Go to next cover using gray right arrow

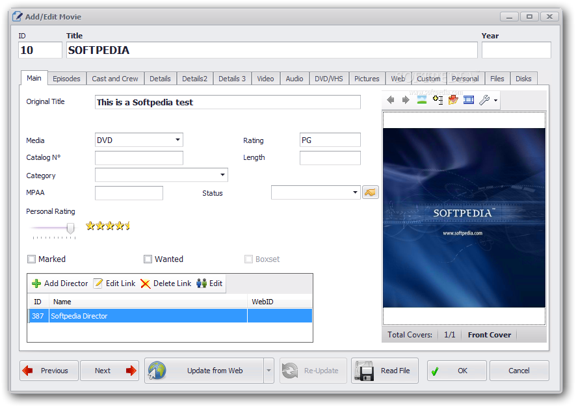pos(406,100)
